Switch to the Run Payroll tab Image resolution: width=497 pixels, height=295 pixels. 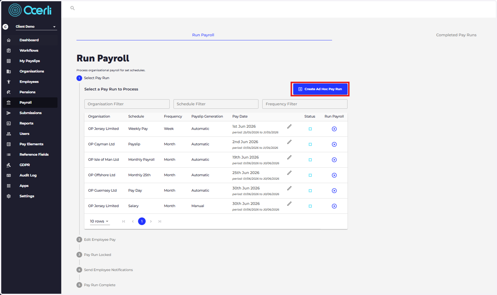(203, 35)
